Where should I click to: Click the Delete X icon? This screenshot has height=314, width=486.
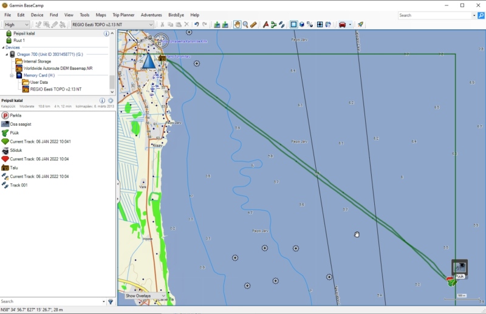click(187, 24)
